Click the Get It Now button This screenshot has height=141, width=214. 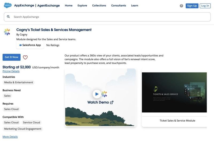click(x=12, y=57)
